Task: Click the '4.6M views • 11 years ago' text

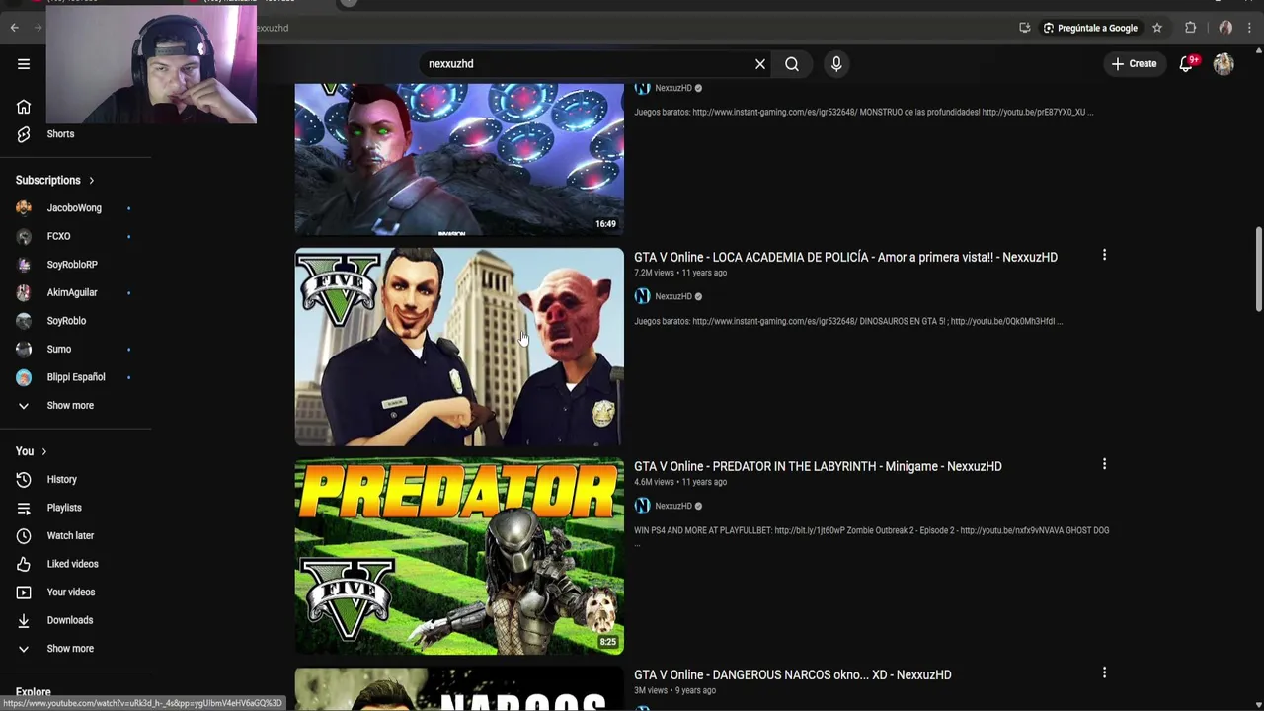Action: 680,482
